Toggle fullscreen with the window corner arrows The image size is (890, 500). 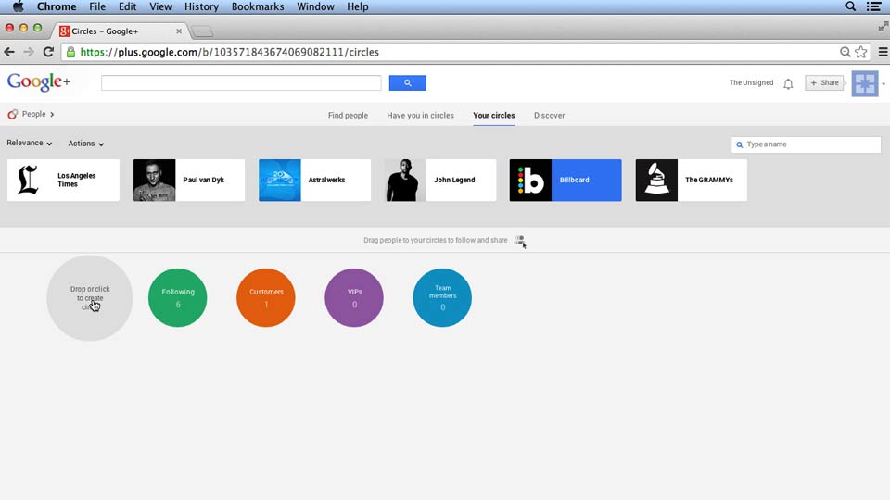(883, 27)
